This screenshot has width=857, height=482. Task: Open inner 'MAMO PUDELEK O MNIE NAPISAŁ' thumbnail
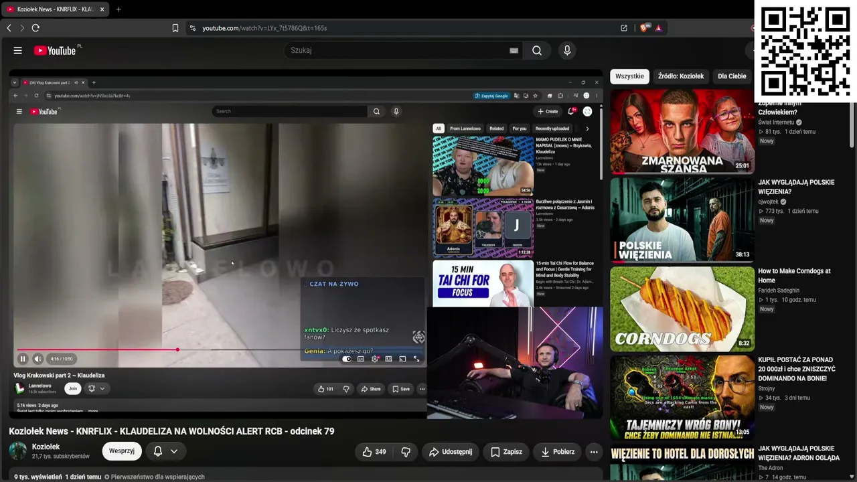pos(483,166)
